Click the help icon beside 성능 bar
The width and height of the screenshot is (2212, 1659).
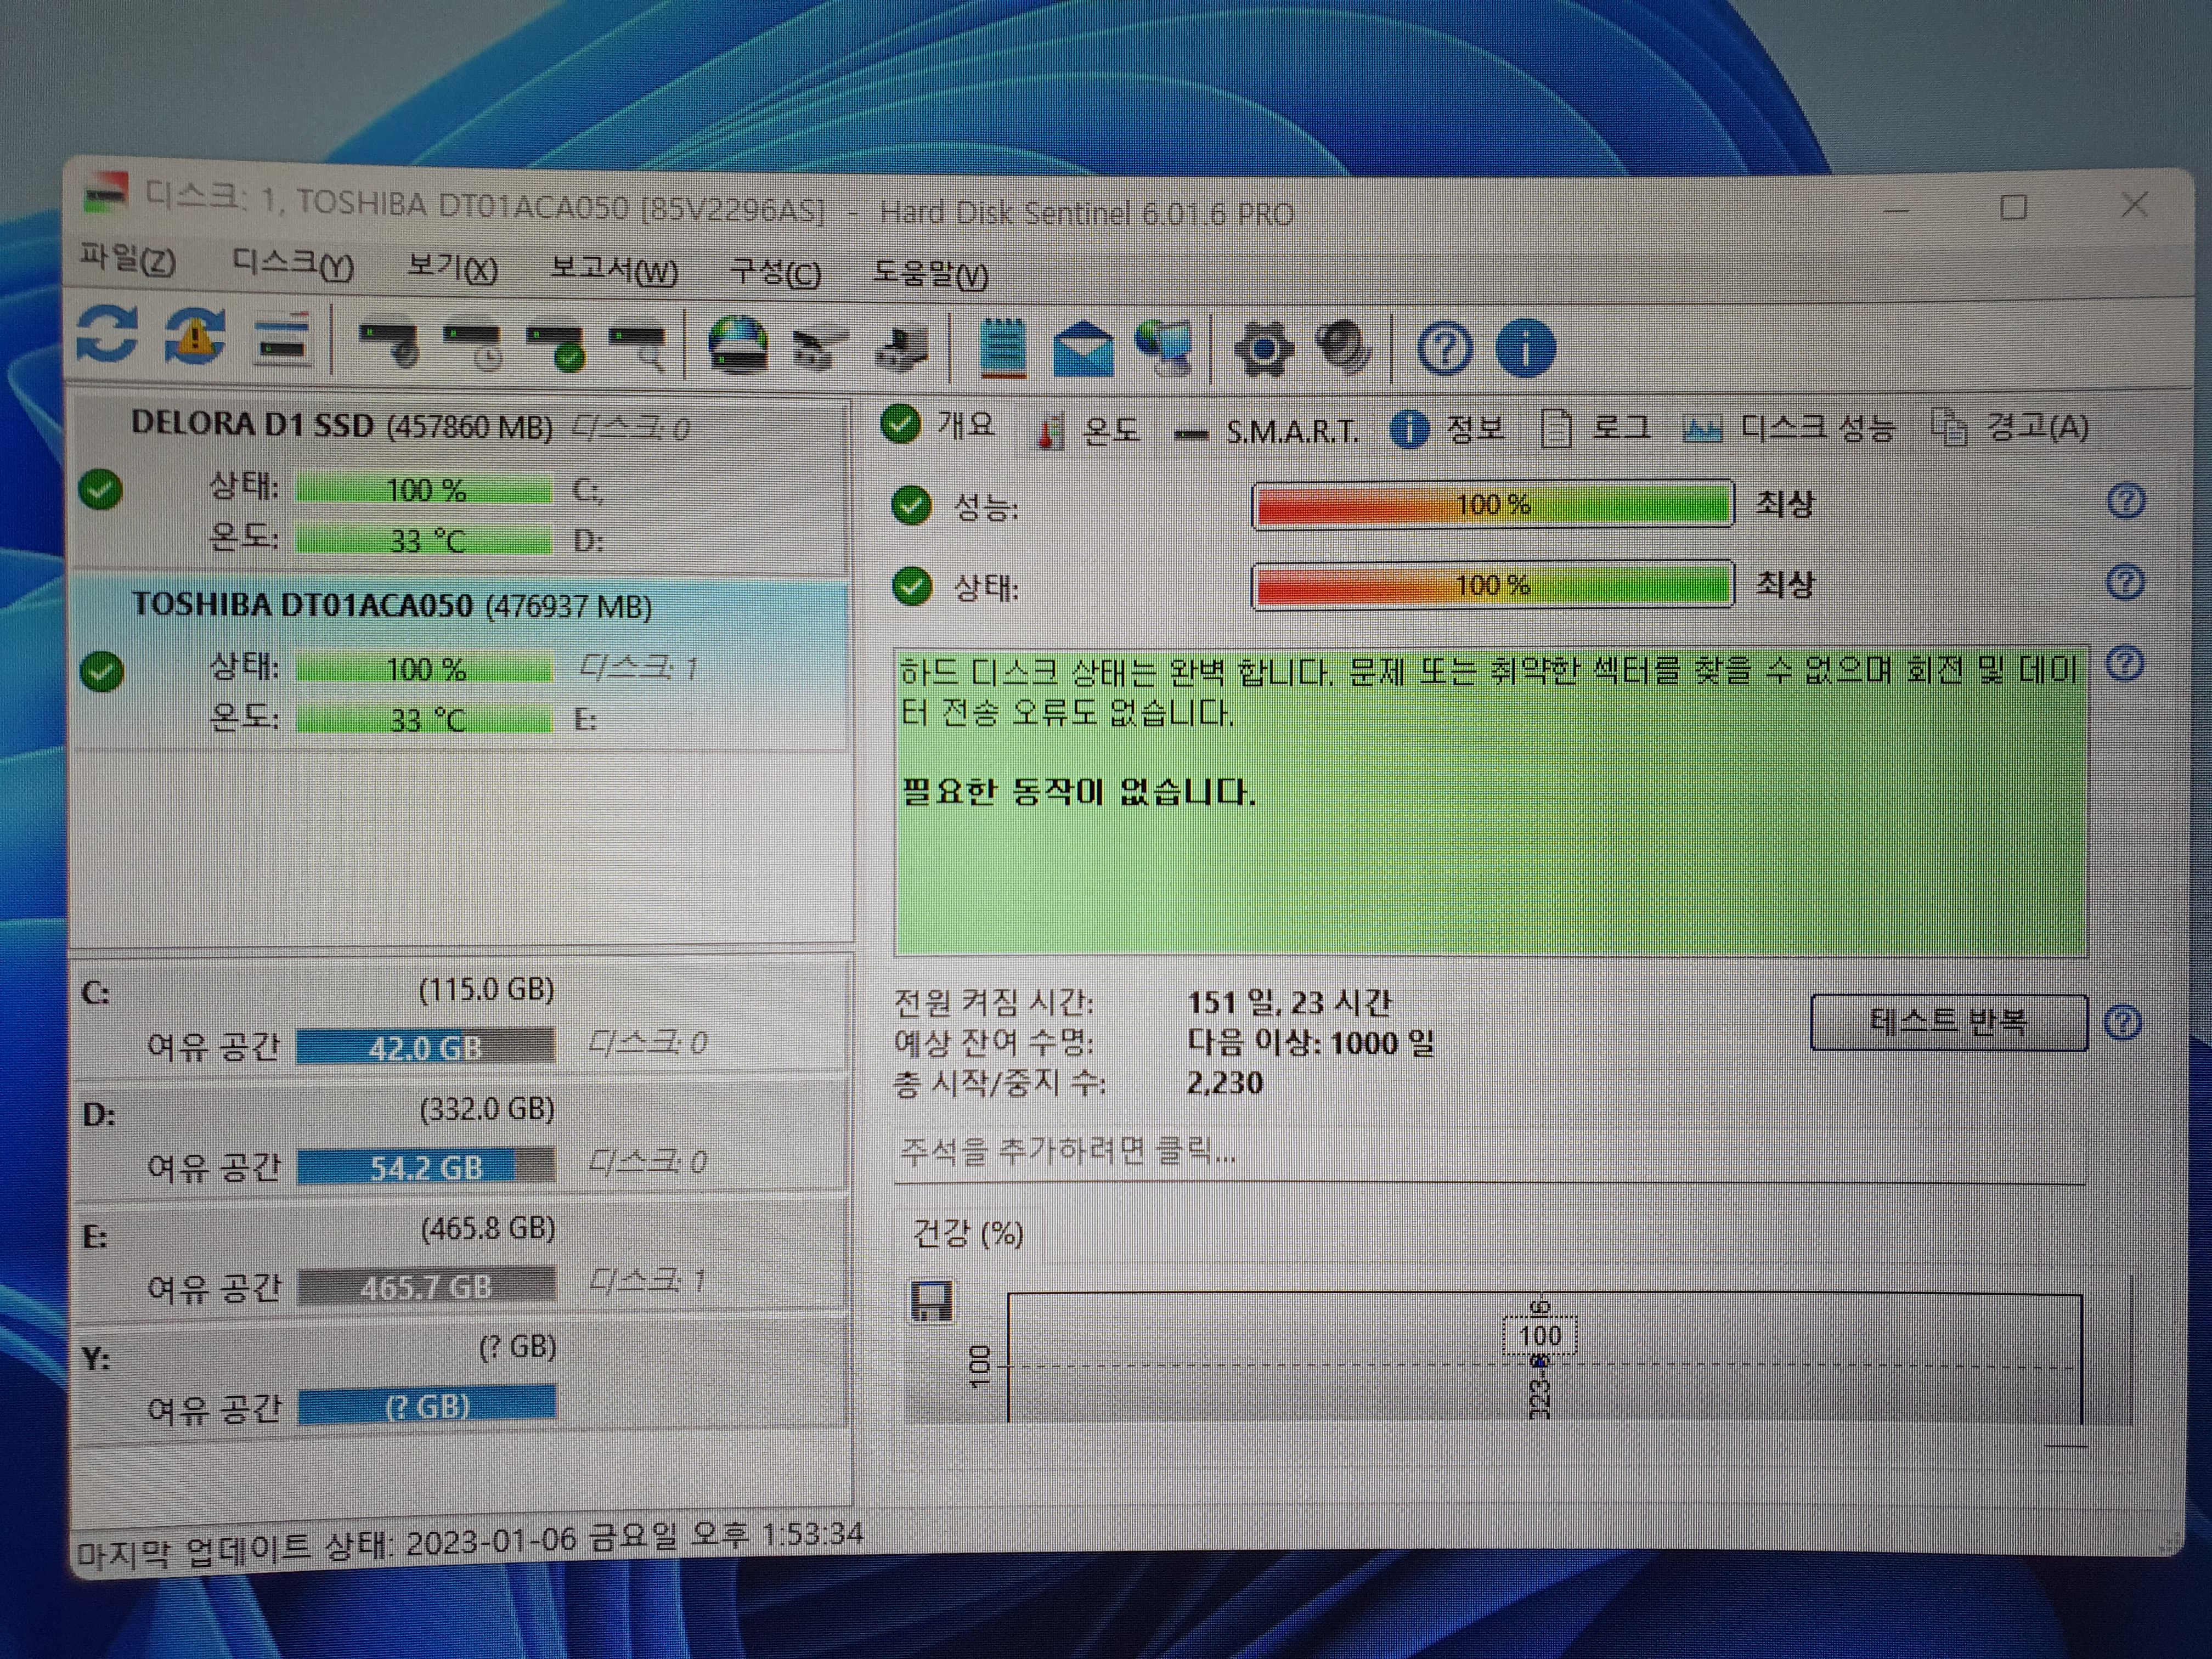click(x=2126, y=500)
